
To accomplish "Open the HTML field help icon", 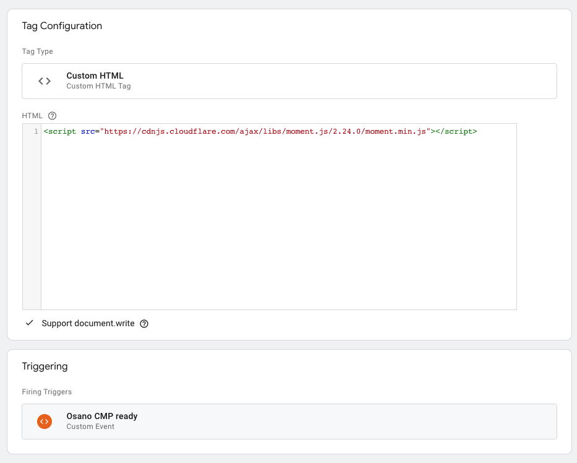I will click(x=52, y=116).
